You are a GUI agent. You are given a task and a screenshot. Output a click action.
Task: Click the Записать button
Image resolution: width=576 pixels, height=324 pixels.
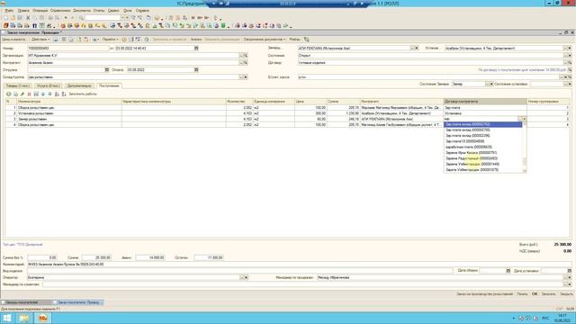[x=548, y=294]
